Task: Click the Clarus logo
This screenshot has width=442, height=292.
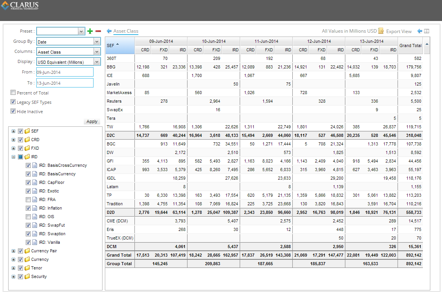Action: pyautogui.click(x=20, y=5)
